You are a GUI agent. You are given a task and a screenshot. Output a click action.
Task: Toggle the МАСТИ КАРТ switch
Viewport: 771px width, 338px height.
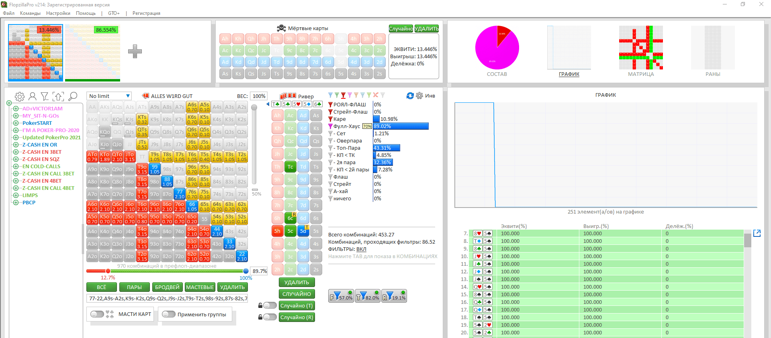97,314
